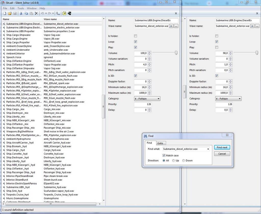Close the right window document panel X

click(257, 13)
